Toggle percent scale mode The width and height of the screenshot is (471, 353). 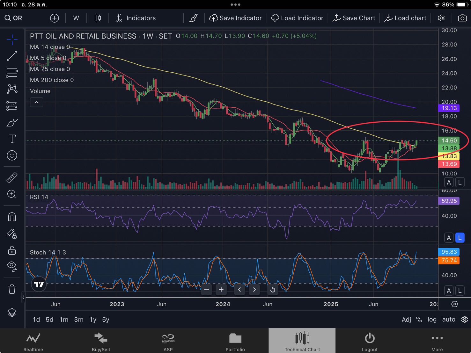pos(419,320)
